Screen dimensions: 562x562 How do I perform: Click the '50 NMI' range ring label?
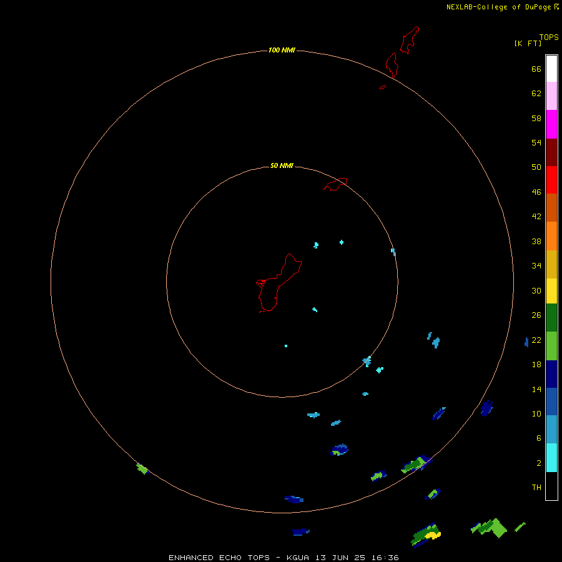pos(282,165)
